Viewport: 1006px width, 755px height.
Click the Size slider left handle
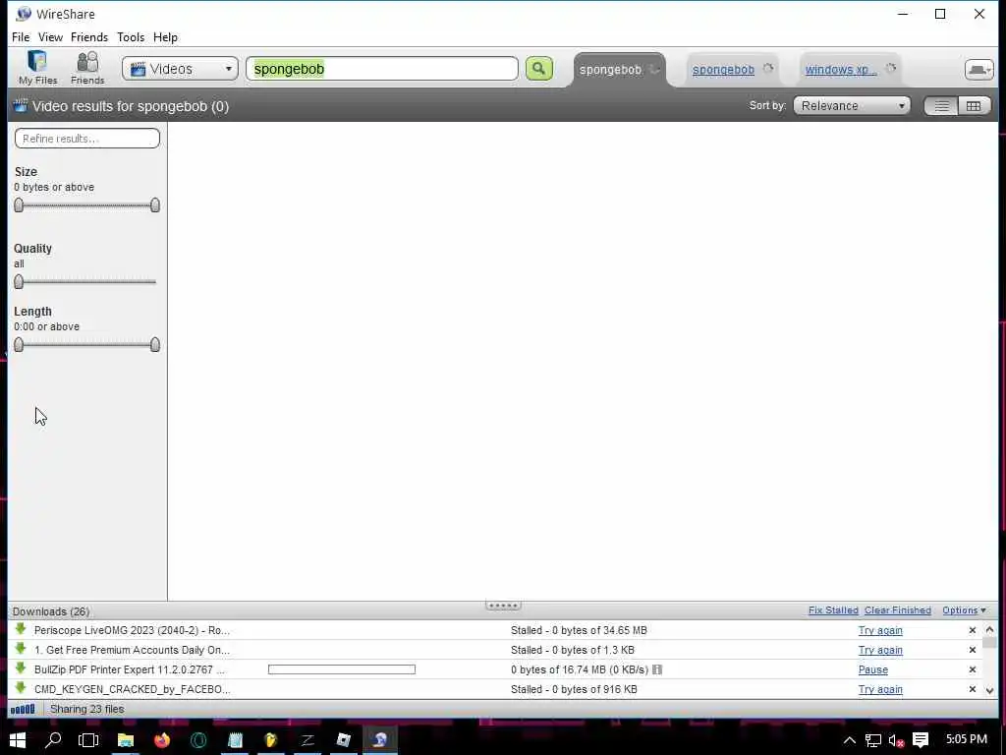19,205
